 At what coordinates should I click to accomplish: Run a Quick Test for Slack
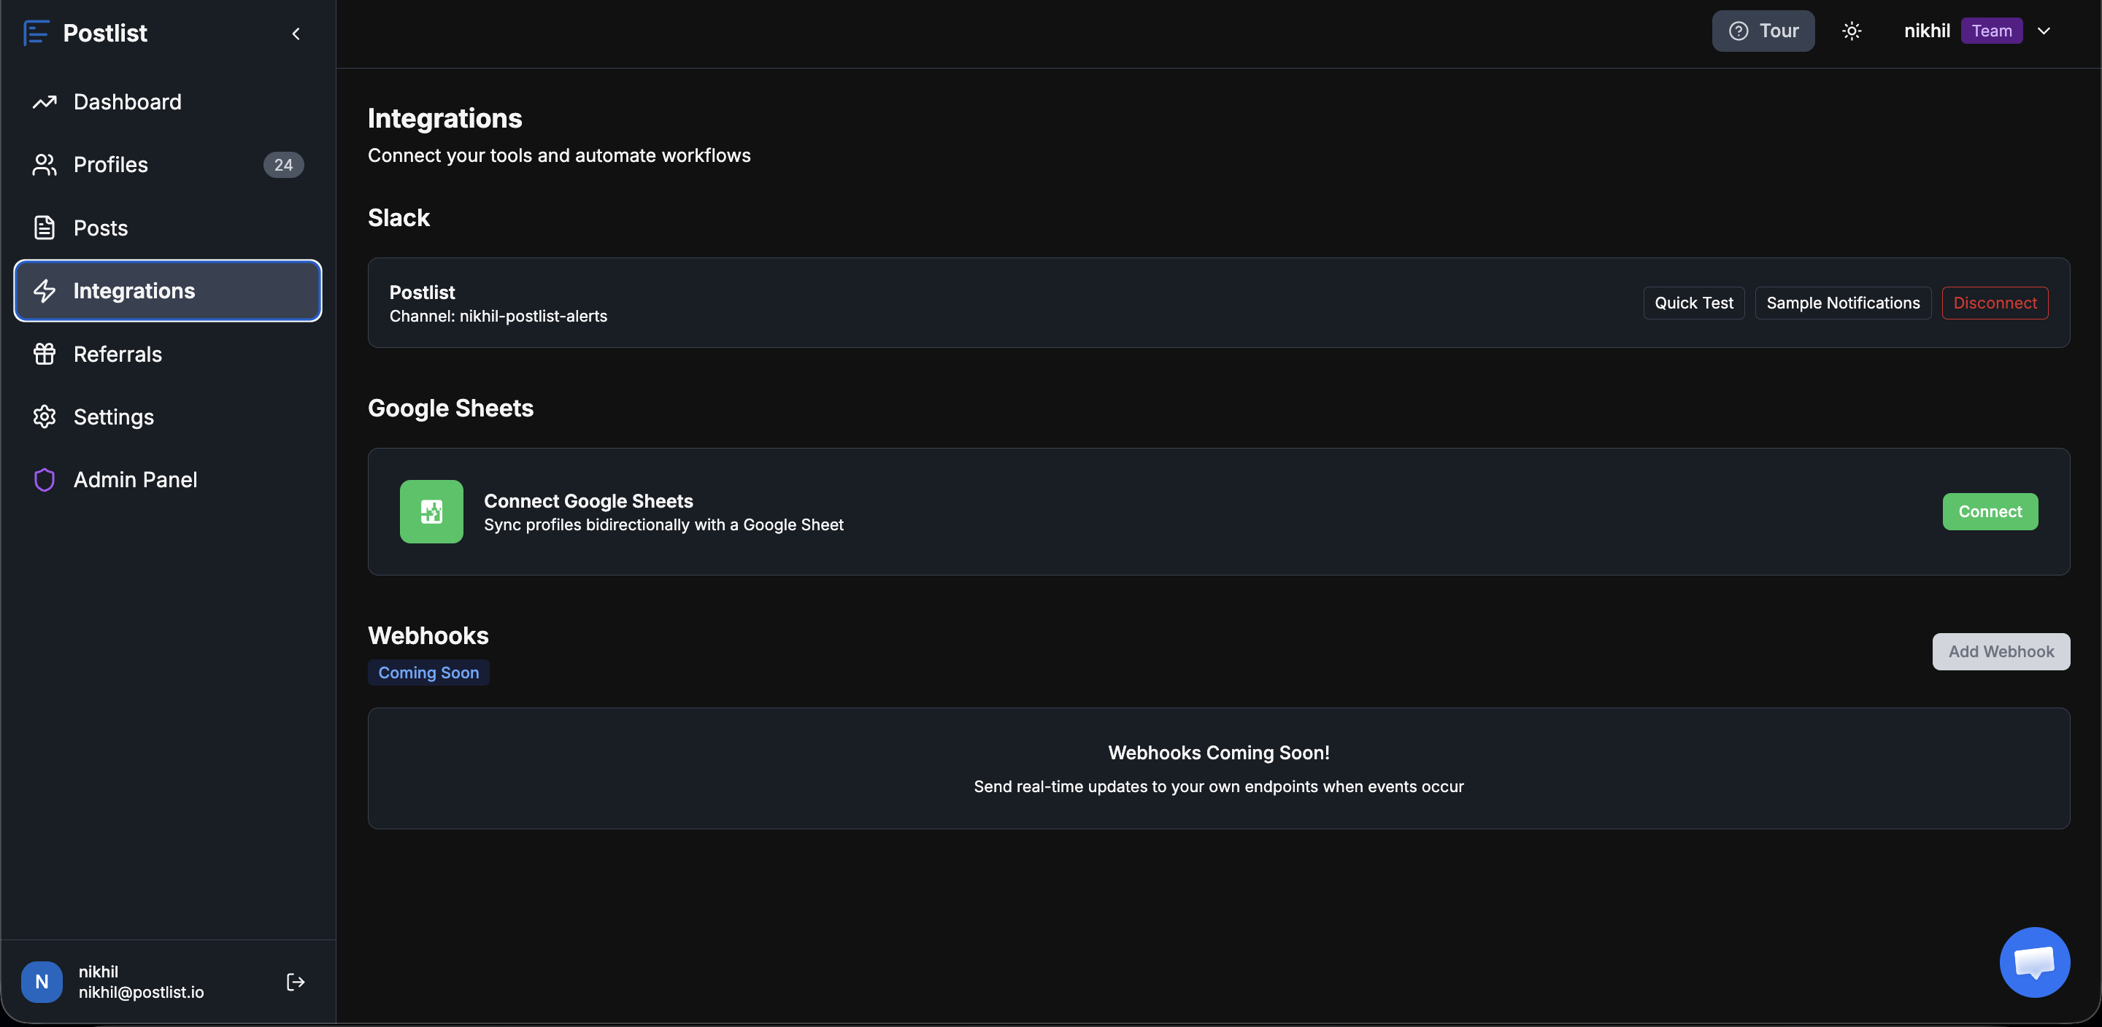pos(1693,303)
